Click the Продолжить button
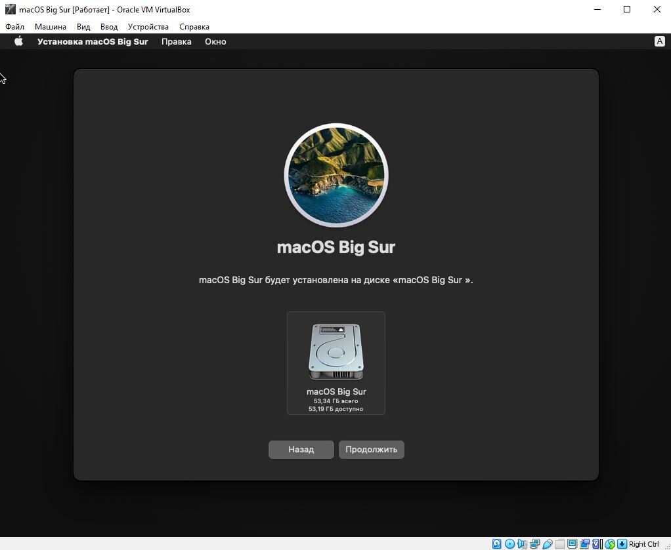Screen dimensions: 671x550 click(372, 450)
